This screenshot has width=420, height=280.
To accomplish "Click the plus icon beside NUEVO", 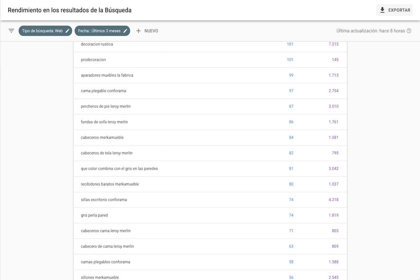I will (139, 31).
